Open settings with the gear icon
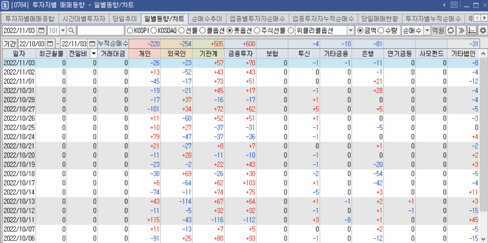Viewport: 488px width, 243px height. (x=483, y=30)
